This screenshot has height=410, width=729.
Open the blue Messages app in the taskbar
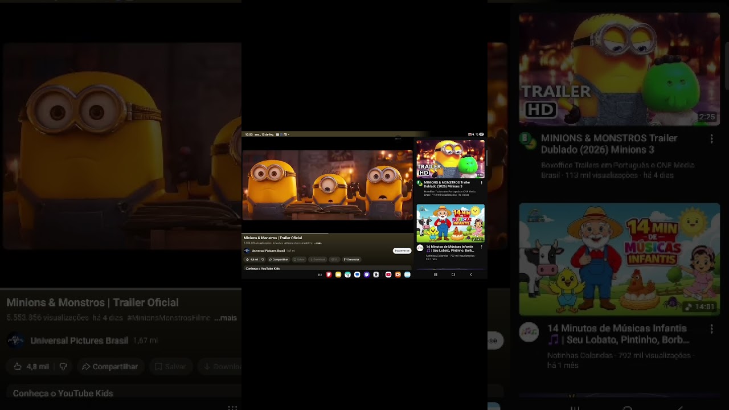pos(357,274)
